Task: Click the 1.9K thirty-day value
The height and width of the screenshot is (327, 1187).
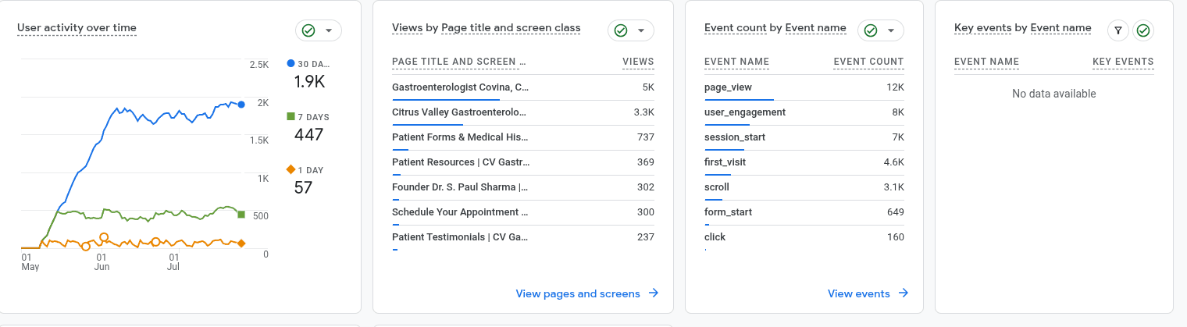Action: click(309, 81)
